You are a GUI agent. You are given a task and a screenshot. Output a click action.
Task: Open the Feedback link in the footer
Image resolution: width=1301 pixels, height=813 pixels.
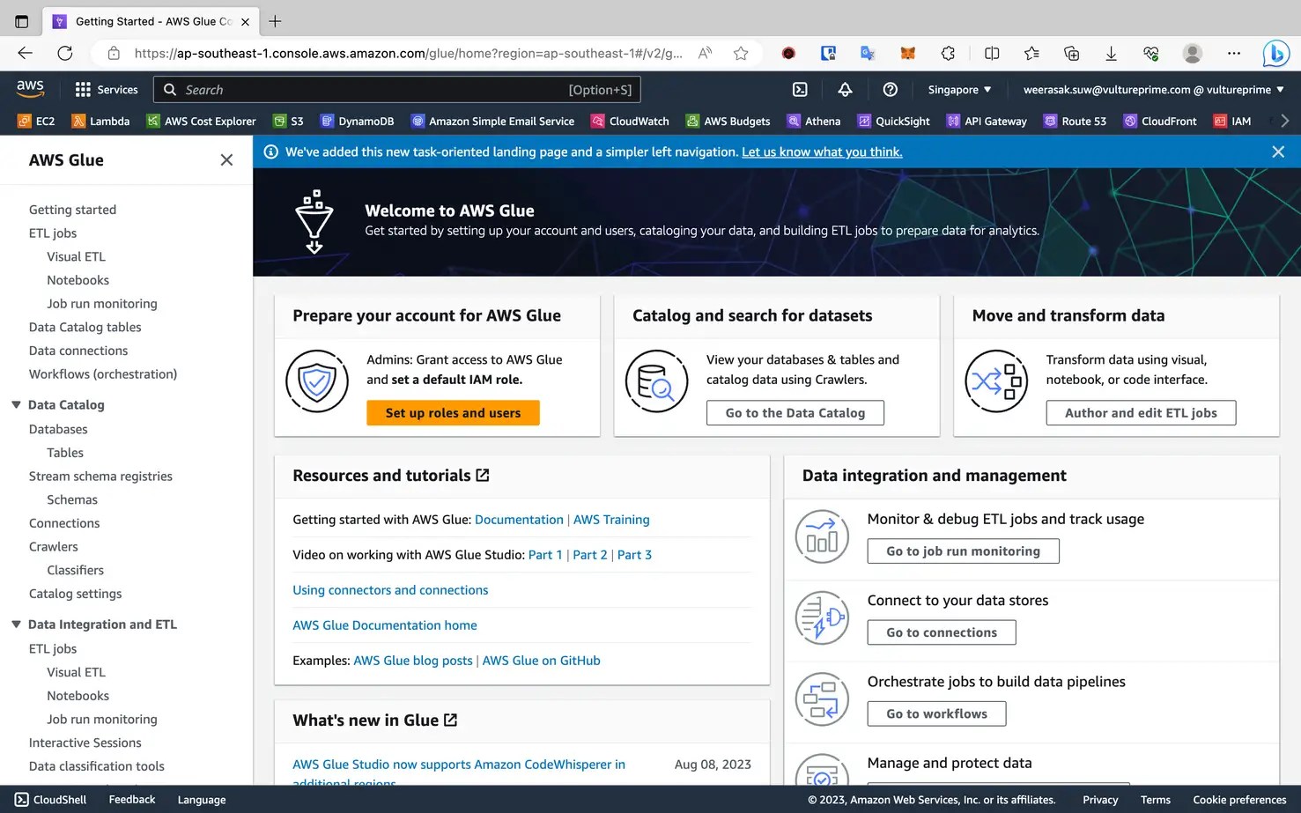(x=132, y=800)
